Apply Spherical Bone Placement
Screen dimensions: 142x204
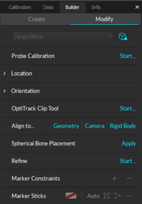[x=129, y=143]
